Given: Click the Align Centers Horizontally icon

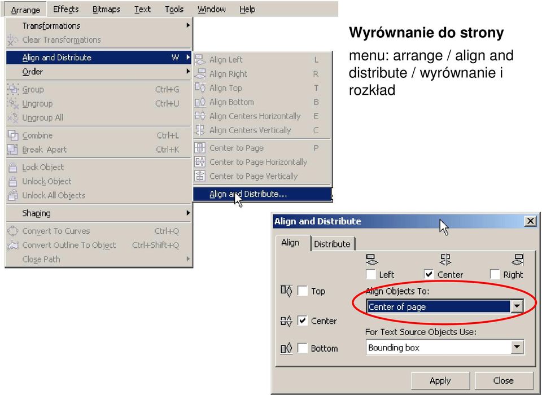Looking at the screenshot, I should (200, 116).
